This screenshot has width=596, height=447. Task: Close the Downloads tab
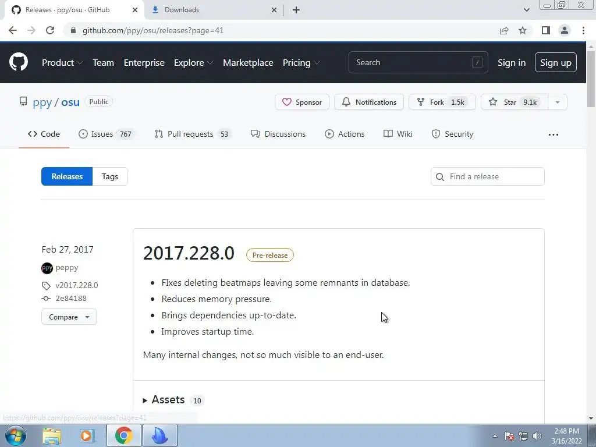pyautogui.click(x=274, y=10)
